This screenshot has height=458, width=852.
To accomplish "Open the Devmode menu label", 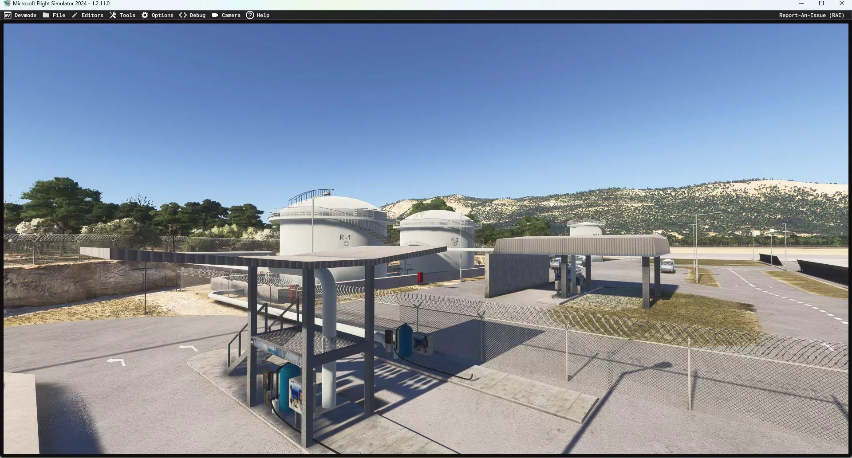I will point(25,15).
